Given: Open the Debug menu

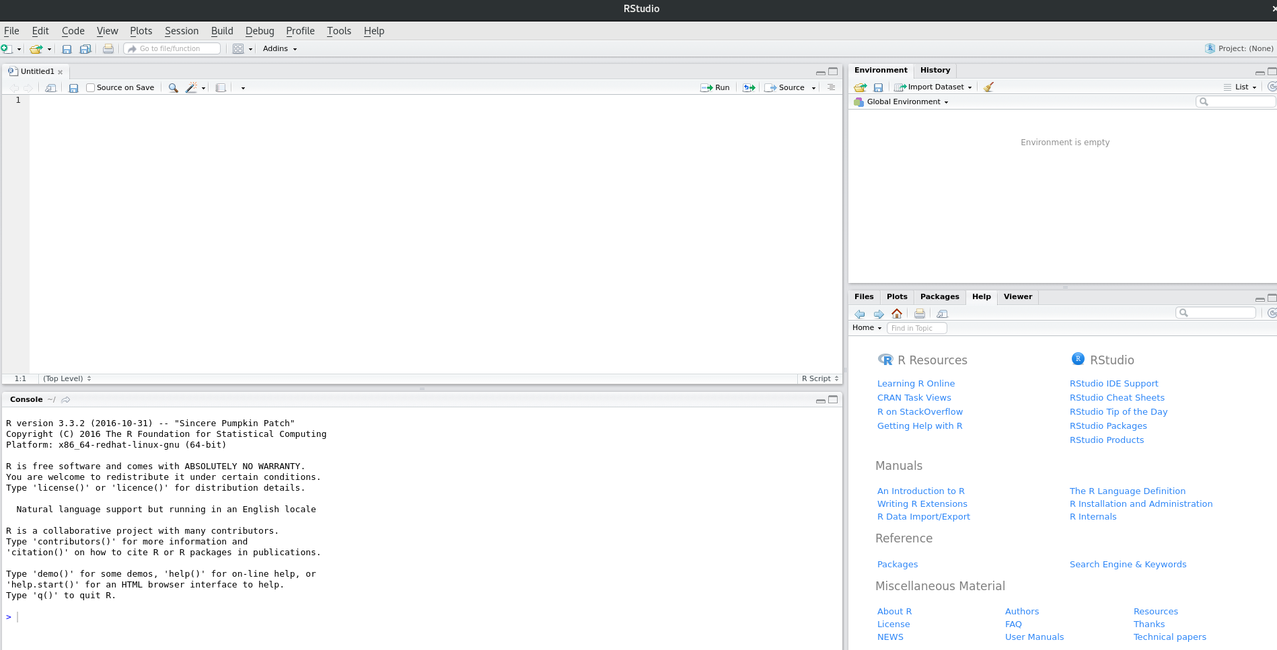Looking at the screenshot, I should pyautogui.click(x=260, y=31).
